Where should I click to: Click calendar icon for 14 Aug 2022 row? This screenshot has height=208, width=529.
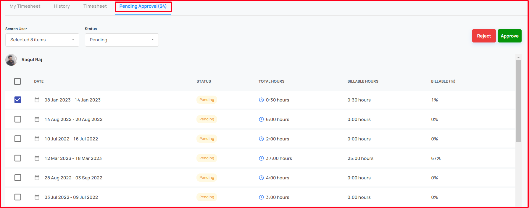click(x=37, y=119)
